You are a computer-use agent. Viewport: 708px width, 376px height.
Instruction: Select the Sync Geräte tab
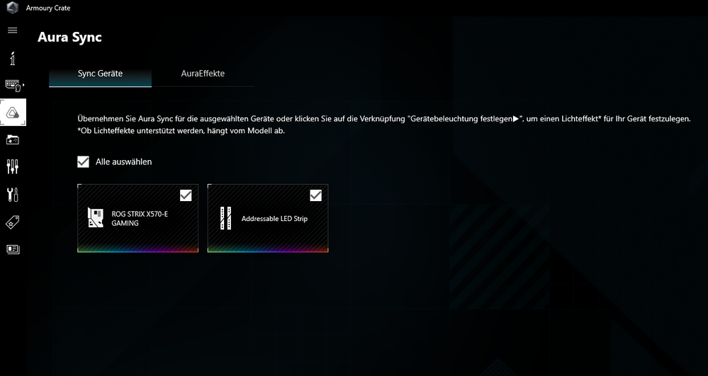100,74
